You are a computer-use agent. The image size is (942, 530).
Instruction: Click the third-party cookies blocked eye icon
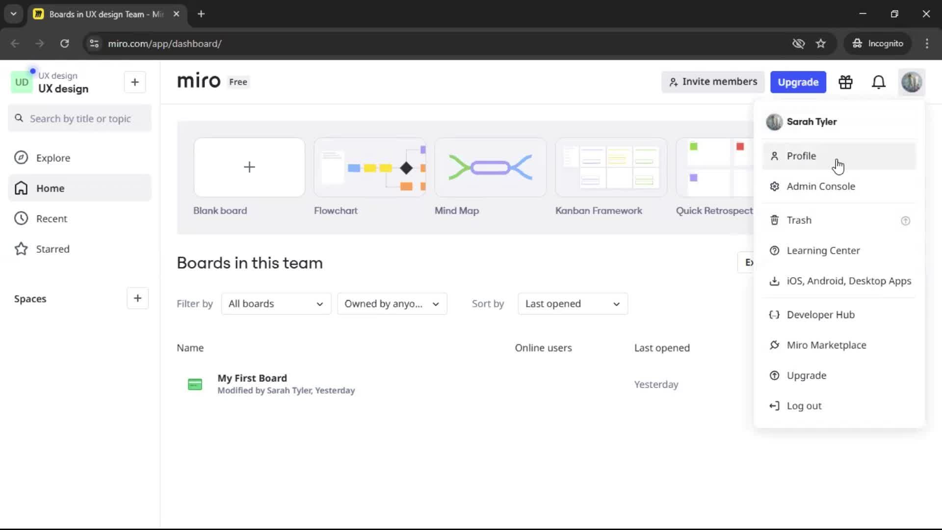click(x=798, y=44)
